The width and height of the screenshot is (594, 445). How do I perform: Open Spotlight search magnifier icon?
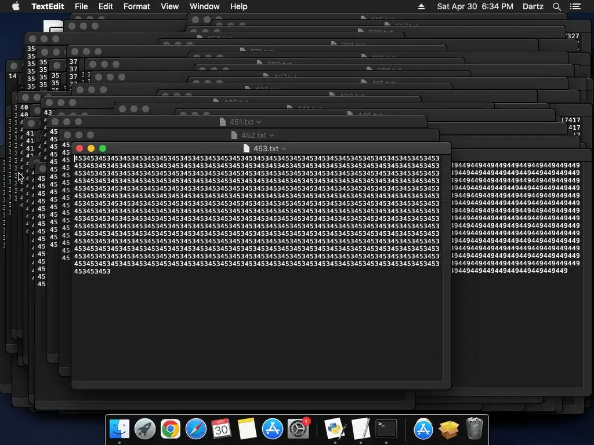(x=556, y=6)
